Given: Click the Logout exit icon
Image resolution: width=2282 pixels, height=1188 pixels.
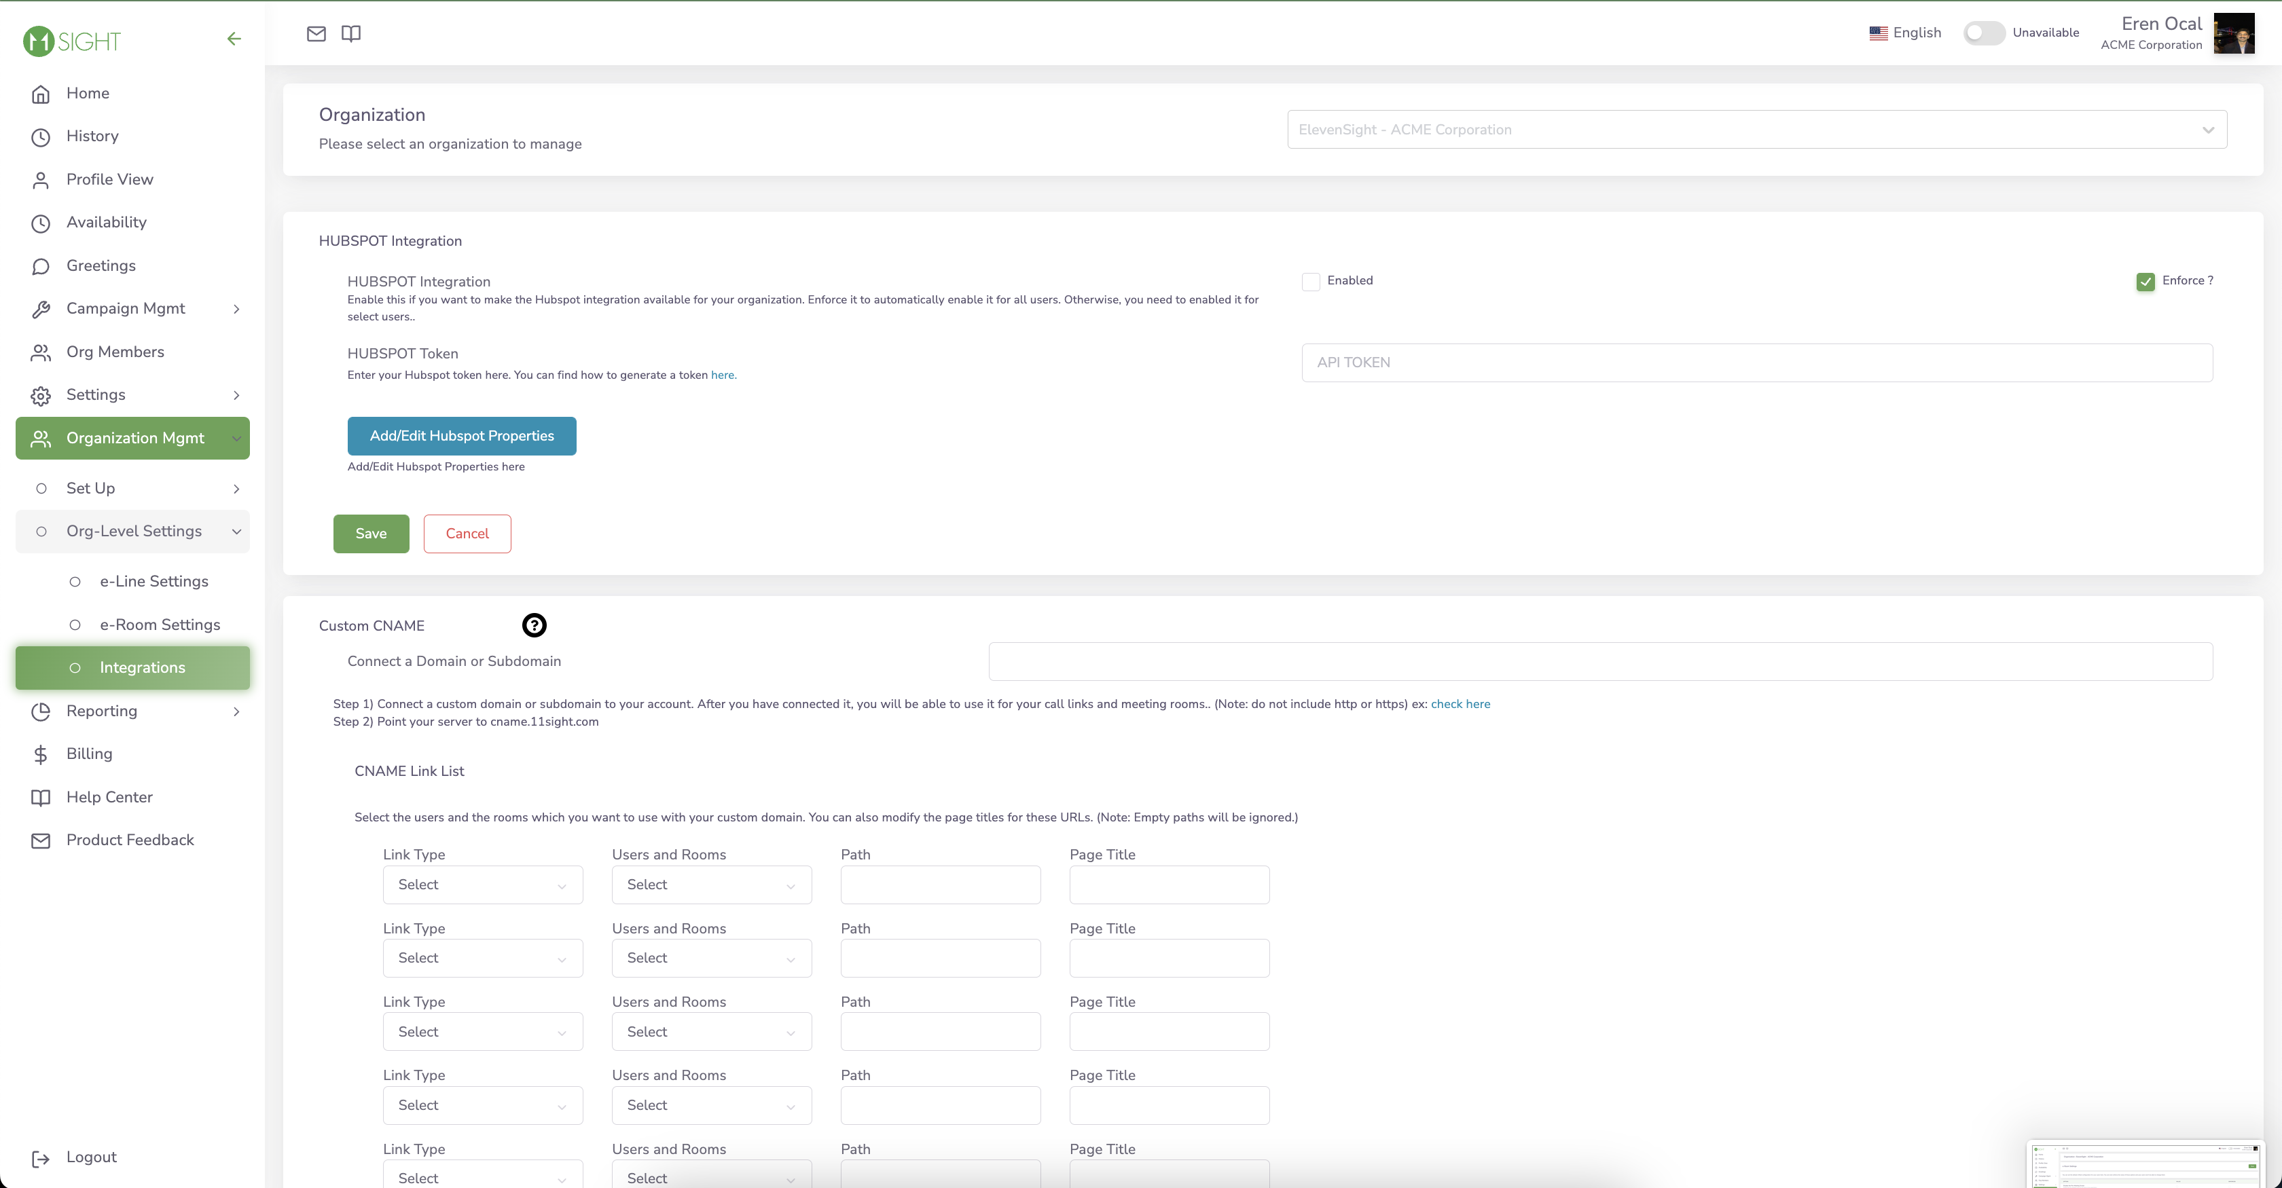Looking at the screenshot, I should (41, 1158).
